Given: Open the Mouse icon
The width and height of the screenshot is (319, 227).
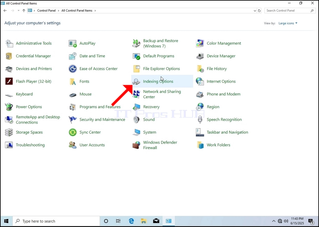Looking at the screenshot, I should tap(73, 94).
